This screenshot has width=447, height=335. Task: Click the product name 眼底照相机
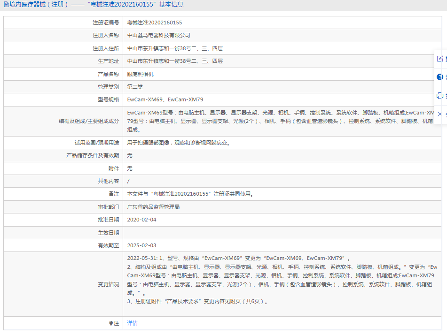tap(140, 74)
